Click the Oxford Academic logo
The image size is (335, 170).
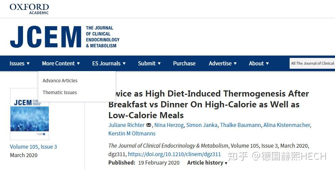pyautogui.click(x=29, y=9)
